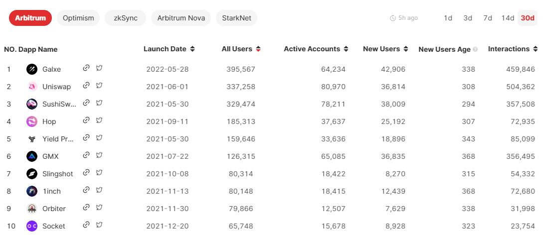This screenshot has height=235, width=547.
Task: Click the Slingshot logo icon
Action: (32, 174)
